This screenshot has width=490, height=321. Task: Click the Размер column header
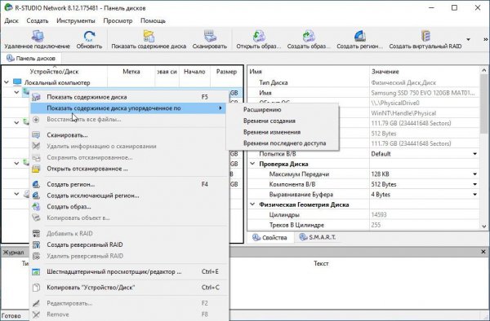click(x=226, y=72)
